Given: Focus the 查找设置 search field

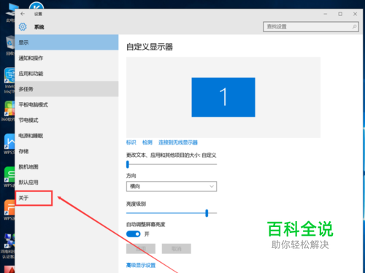Looking at the screenshot, I should (x=311, y=27).
